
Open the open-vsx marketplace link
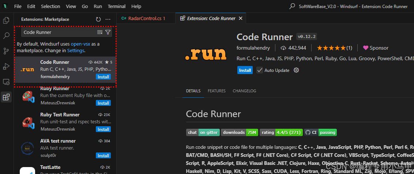(x=80, y=44)
